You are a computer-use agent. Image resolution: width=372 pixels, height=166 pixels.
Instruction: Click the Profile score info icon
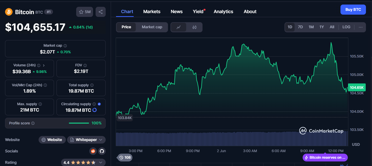pyautogui.click(x=33, y=123)
